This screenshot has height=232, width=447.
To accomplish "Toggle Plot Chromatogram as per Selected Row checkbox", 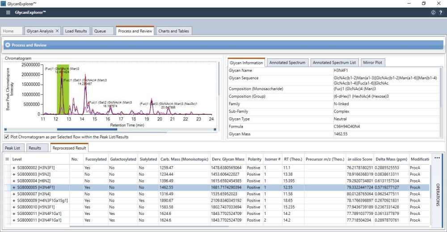I will pos(7,137).
